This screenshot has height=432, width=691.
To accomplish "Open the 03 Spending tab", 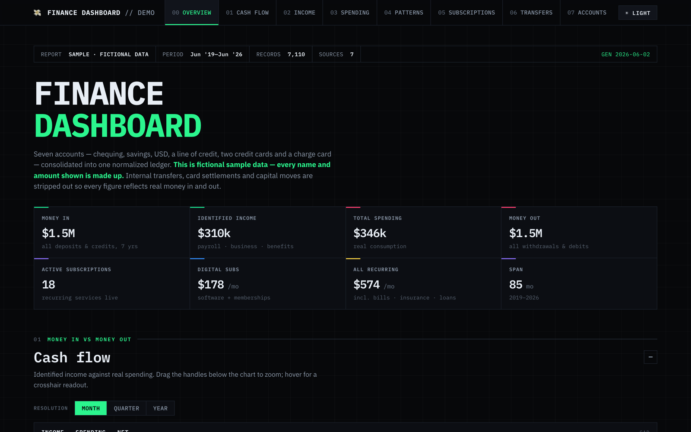I will coord(350,13).
